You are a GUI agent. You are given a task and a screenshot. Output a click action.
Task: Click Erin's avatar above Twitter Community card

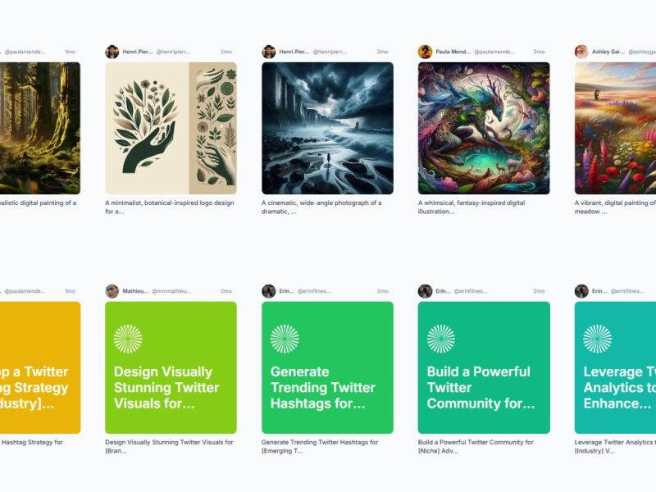[x=425, y=291]
